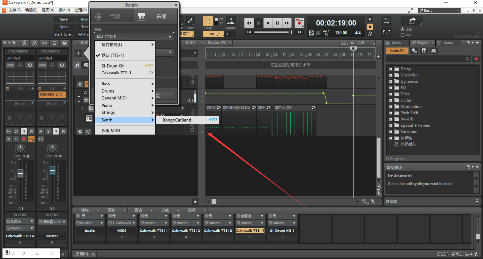Add a track with plus button
The image size is (483, 259).
(x=78, y=53)
